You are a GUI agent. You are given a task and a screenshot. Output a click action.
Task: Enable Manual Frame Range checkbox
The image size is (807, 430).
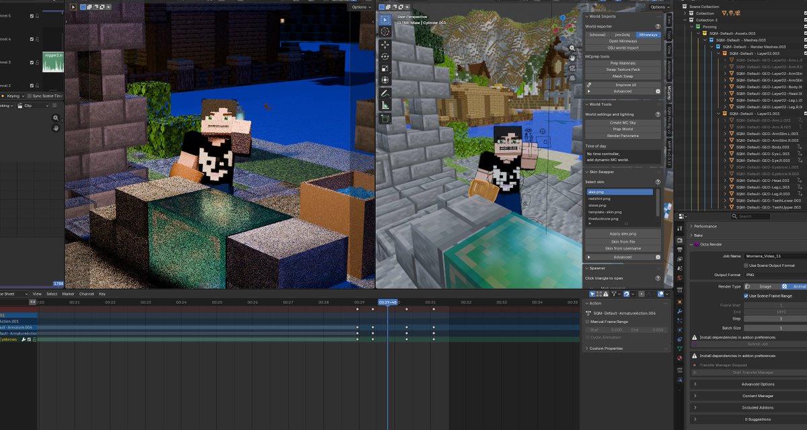(587, 322)
